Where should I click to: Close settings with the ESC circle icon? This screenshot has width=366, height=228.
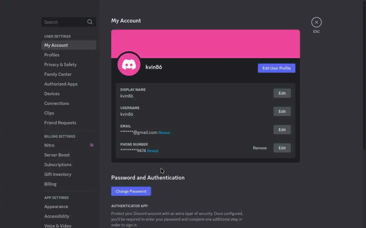316,22
